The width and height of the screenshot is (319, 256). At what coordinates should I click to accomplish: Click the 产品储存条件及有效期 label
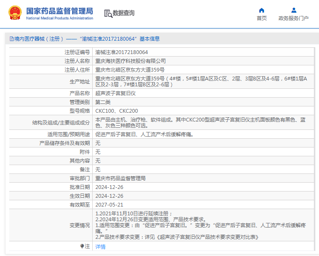click(x=65, y=143)
